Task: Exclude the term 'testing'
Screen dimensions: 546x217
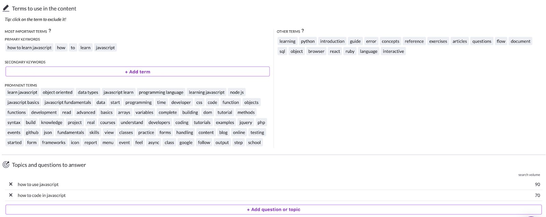Action: pyautogui.click(x=257, y=133)
